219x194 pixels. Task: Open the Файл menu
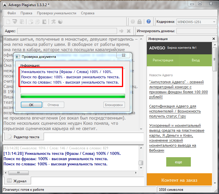point(11,13)
